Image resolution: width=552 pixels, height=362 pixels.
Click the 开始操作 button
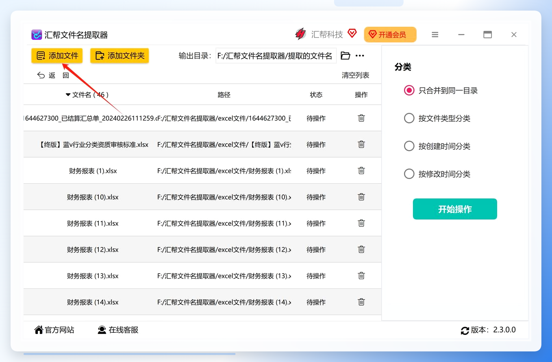(455, 209)
